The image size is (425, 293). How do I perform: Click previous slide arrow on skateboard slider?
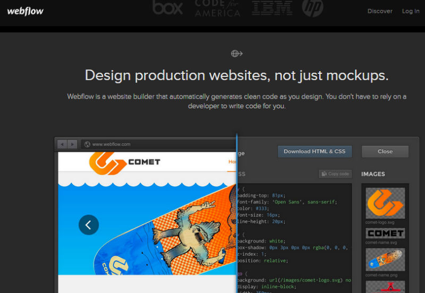[89, 225]
